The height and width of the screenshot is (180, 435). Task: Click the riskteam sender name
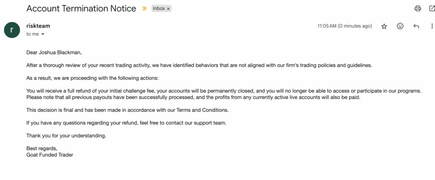pyautogui.click(x=38, y=26)
